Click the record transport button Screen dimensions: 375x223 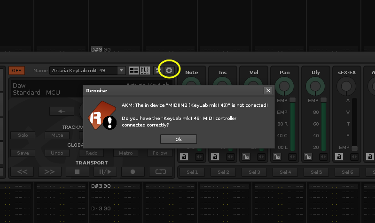(x=133, y=172)
